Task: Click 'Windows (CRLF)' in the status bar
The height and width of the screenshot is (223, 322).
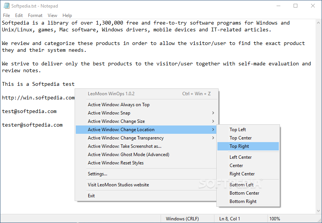Action: 182,219
